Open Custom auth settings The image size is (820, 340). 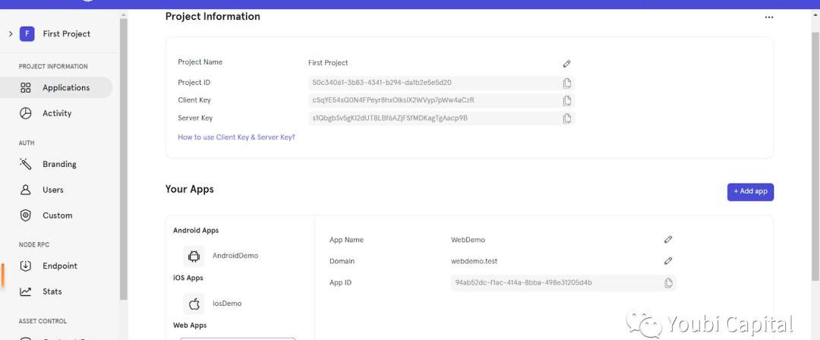click(57, 216)
